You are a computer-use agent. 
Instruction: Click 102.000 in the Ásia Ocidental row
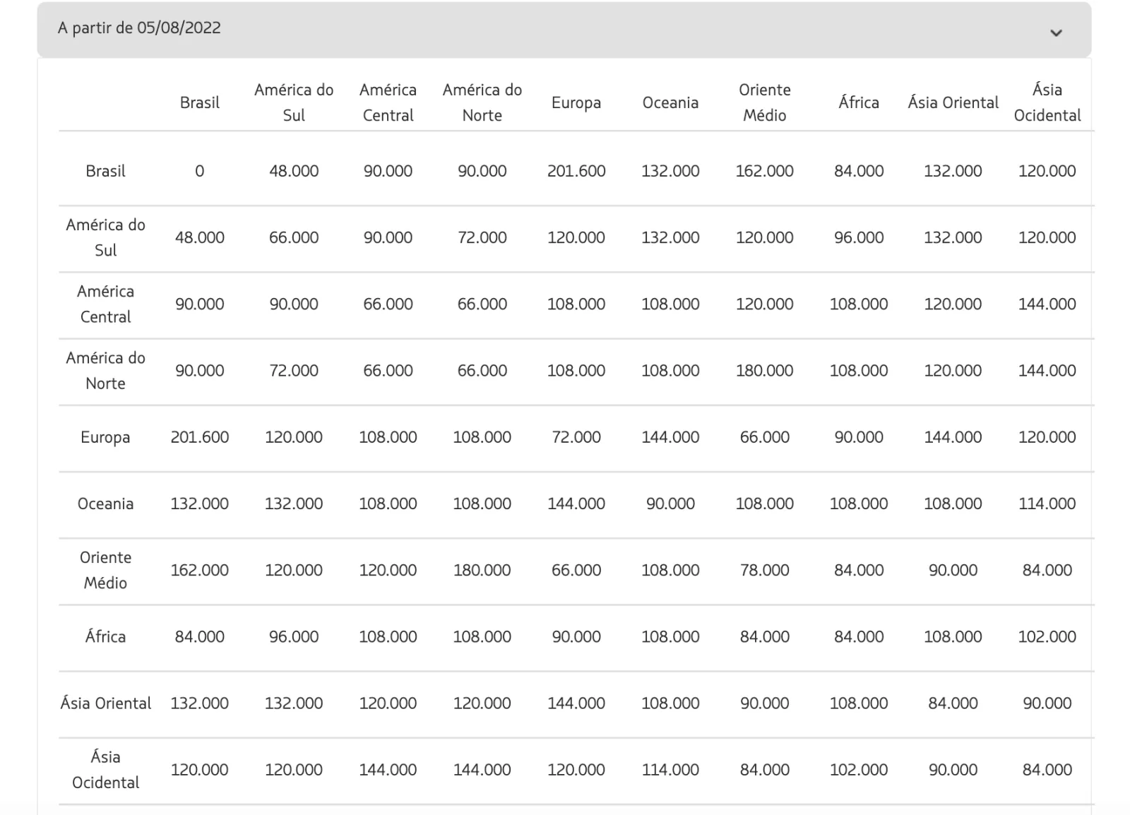859,769
